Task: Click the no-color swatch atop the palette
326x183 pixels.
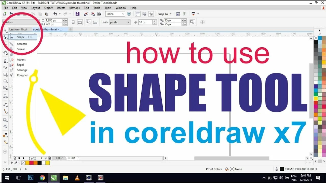Action: click(x=316, y=38)
